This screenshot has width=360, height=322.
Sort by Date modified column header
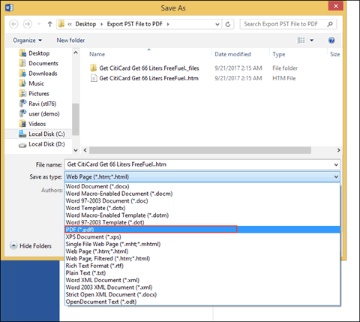(232, 54)
